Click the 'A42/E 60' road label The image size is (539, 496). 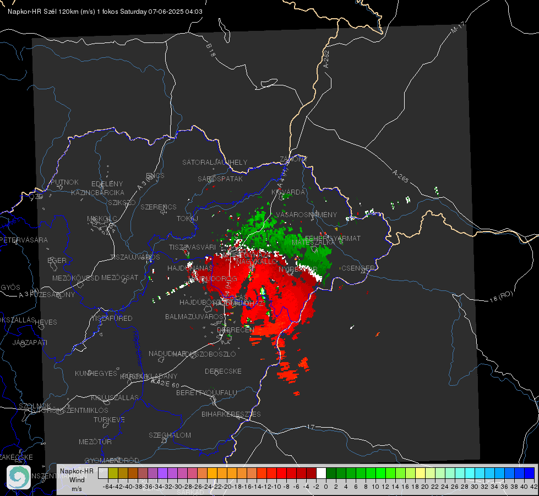165,383
